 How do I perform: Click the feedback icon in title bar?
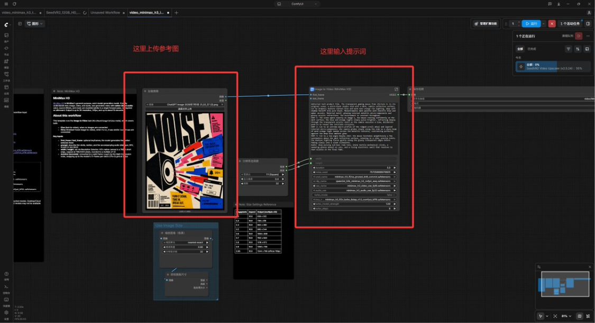[550, 4]
